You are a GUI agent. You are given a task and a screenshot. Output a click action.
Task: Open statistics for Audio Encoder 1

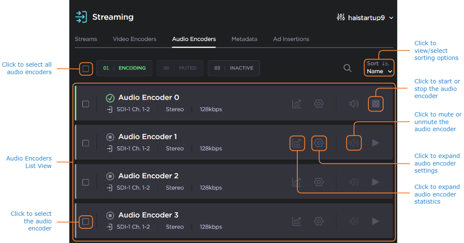297,143
